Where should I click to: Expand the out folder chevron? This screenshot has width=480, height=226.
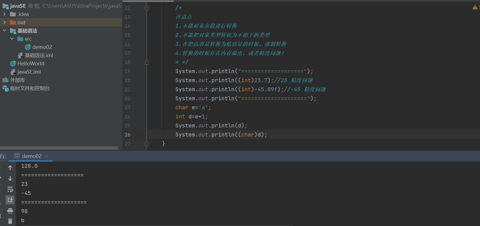pyautogui.click(x=4, y=22)
